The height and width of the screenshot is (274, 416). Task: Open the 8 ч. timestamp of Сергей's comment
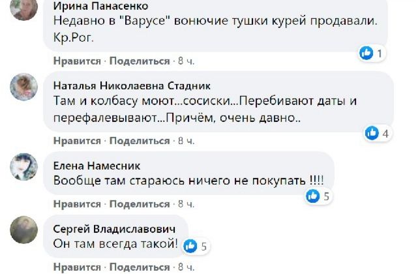(186, 267)
